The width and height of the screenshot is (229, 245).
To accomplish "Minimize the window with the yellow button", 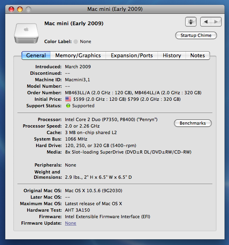I will pos(20,9).
